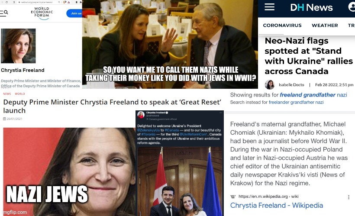Click the DH News logo
Image resolution: width=355 pixels, height=216 pixels.
(x=312, y=7)
